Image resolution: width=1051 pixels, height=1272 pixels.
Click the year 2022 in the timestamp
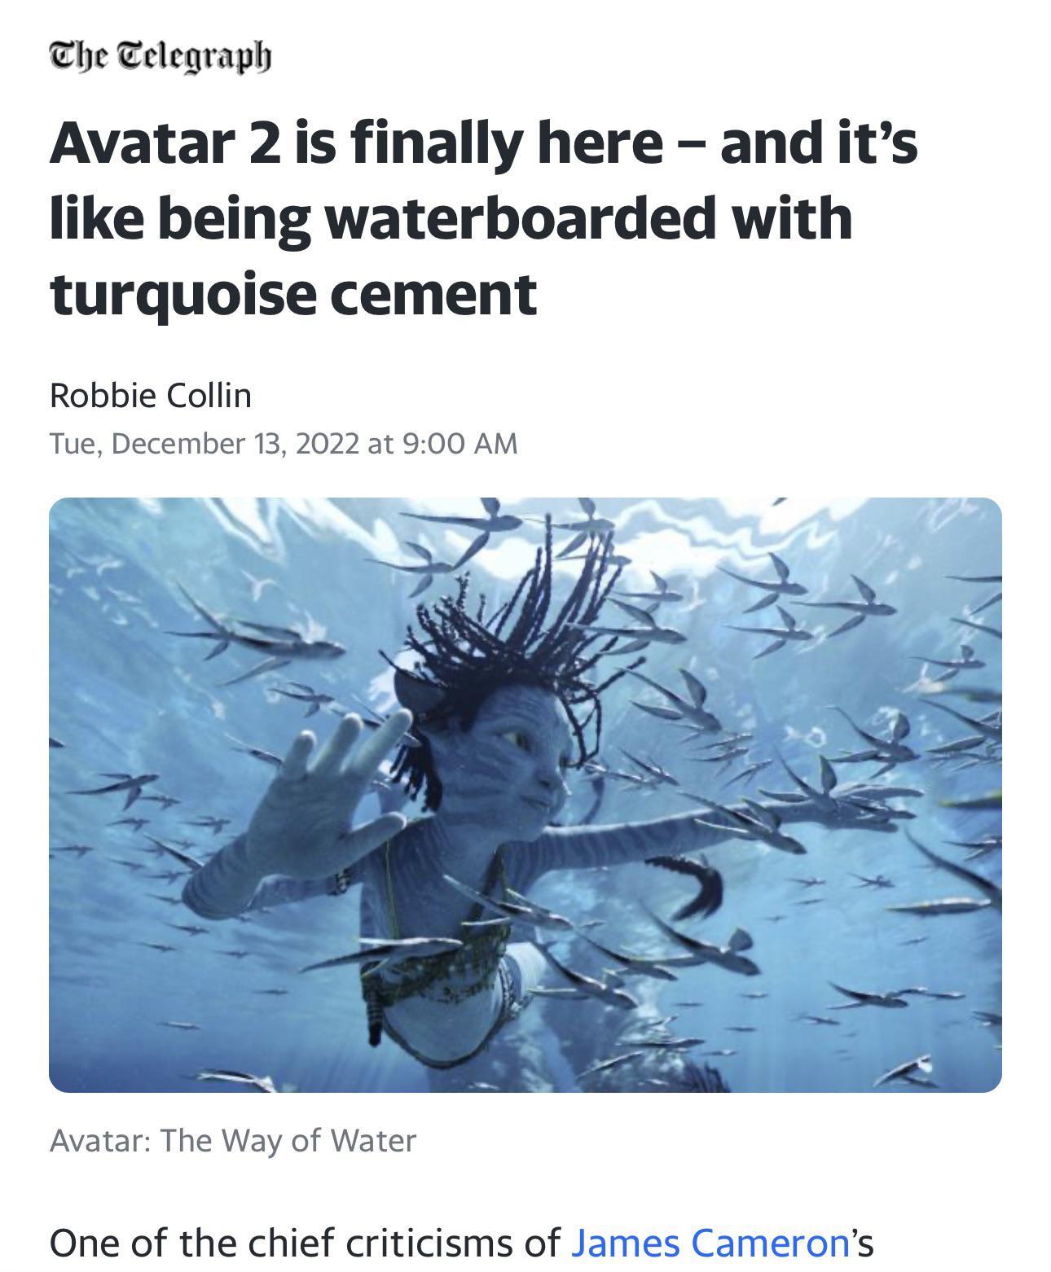click(x=327, y=444)
